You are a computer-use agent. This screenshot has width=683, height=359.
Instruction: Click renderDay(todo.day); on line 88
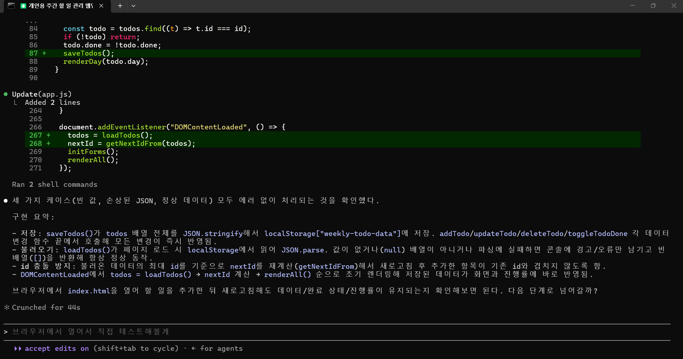pyautogui.click(x=105, y=61)
